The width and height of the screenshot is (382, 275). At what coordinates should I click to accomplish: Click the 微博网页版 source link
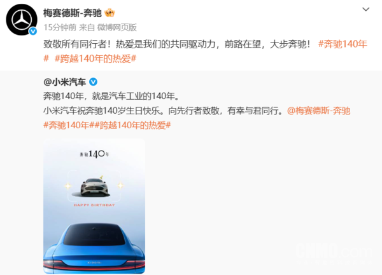(x=117, y=27)
